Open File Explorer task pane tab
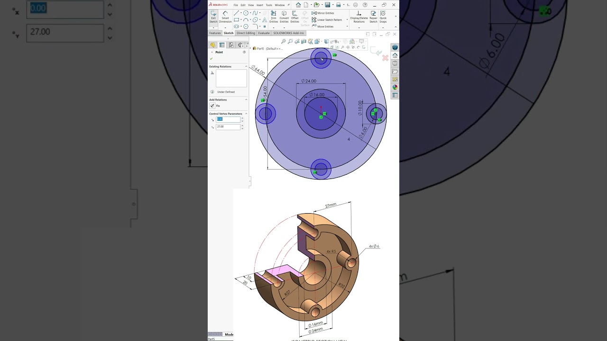 tap(395, 72)
